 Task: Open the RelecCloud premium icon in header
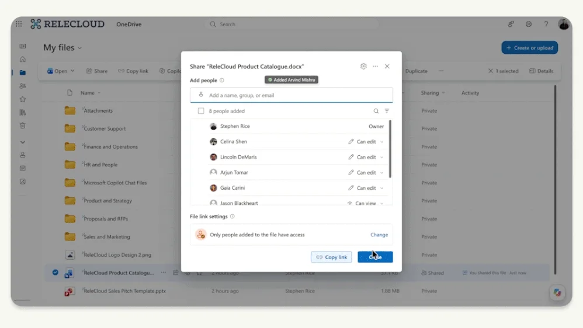pos(511,24)
